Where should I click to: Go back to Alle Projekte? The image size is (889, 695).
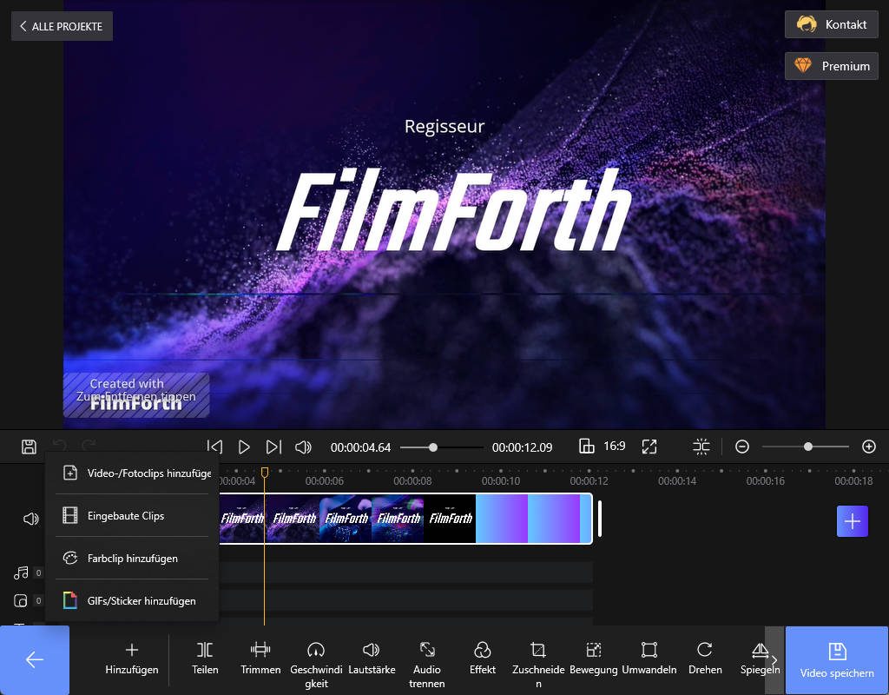click(x=62, y=26)
